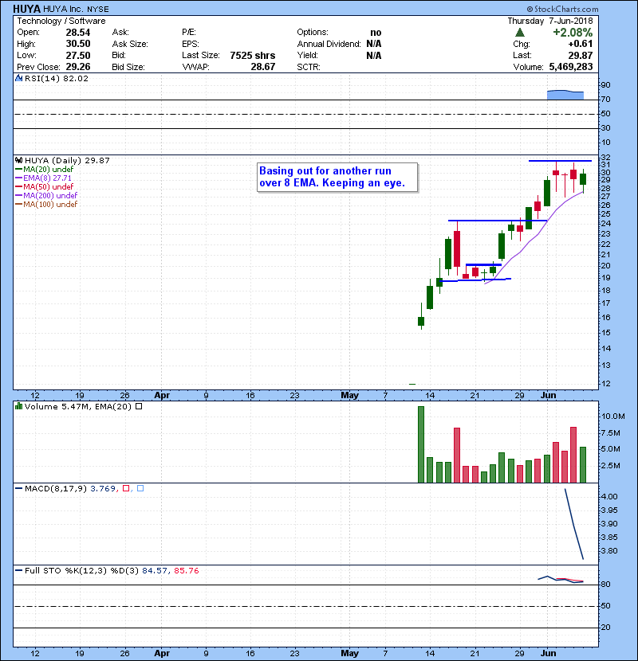The width and height of the screenshot is (638, 661).
Task: Click the NYSE exchange label
Action: 98,10
